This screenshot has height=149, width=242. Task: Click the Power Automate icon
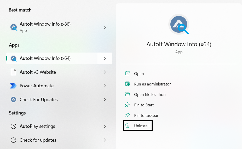(13, 86)
